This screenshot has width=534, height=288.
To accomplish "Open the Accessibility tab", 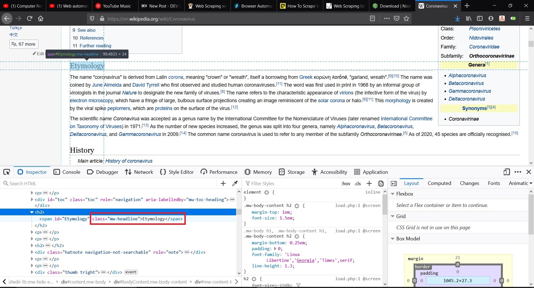I will point(329,172).
